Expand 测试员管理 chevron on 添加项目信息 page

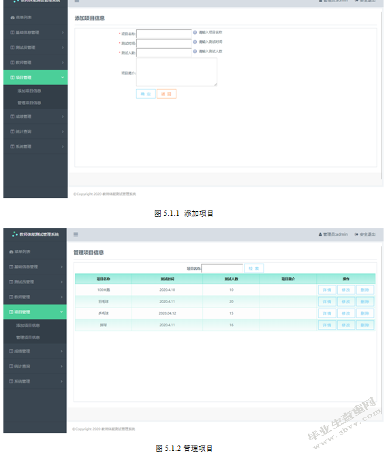pos(63,48)
